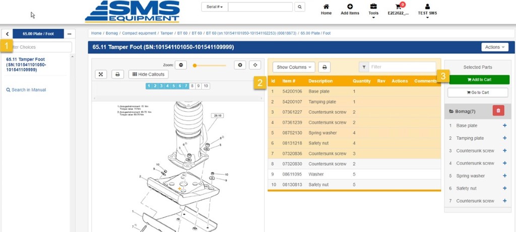Zoom in the diagram with plus button
The height and width of the screenshot is (232, 516).
pos(240,65)
